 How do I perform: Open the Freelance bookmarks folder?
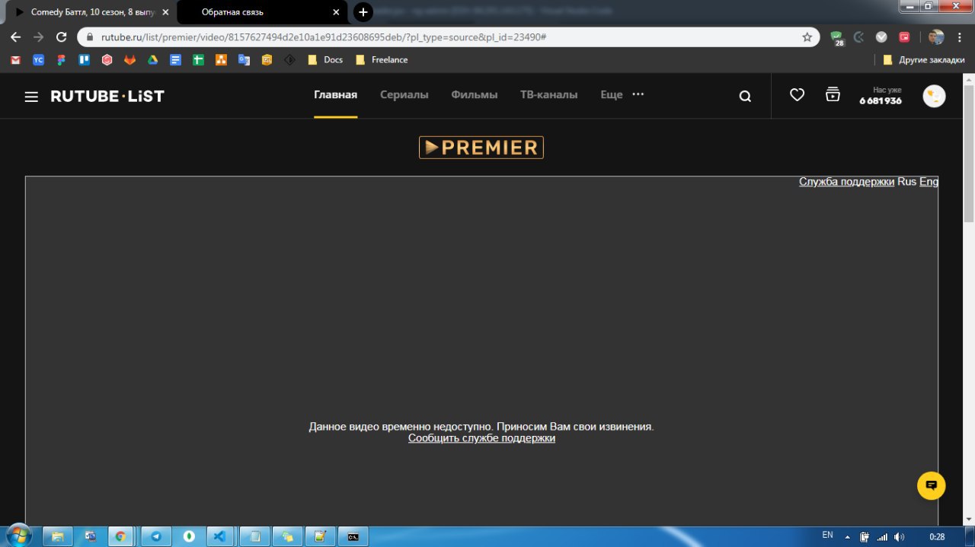(x=382, y=59)
